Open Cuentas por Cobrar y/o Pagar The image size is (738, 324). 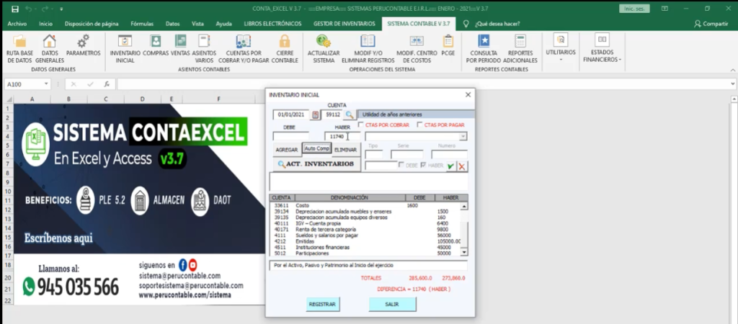pyautogui.click(x=244, y=41)
